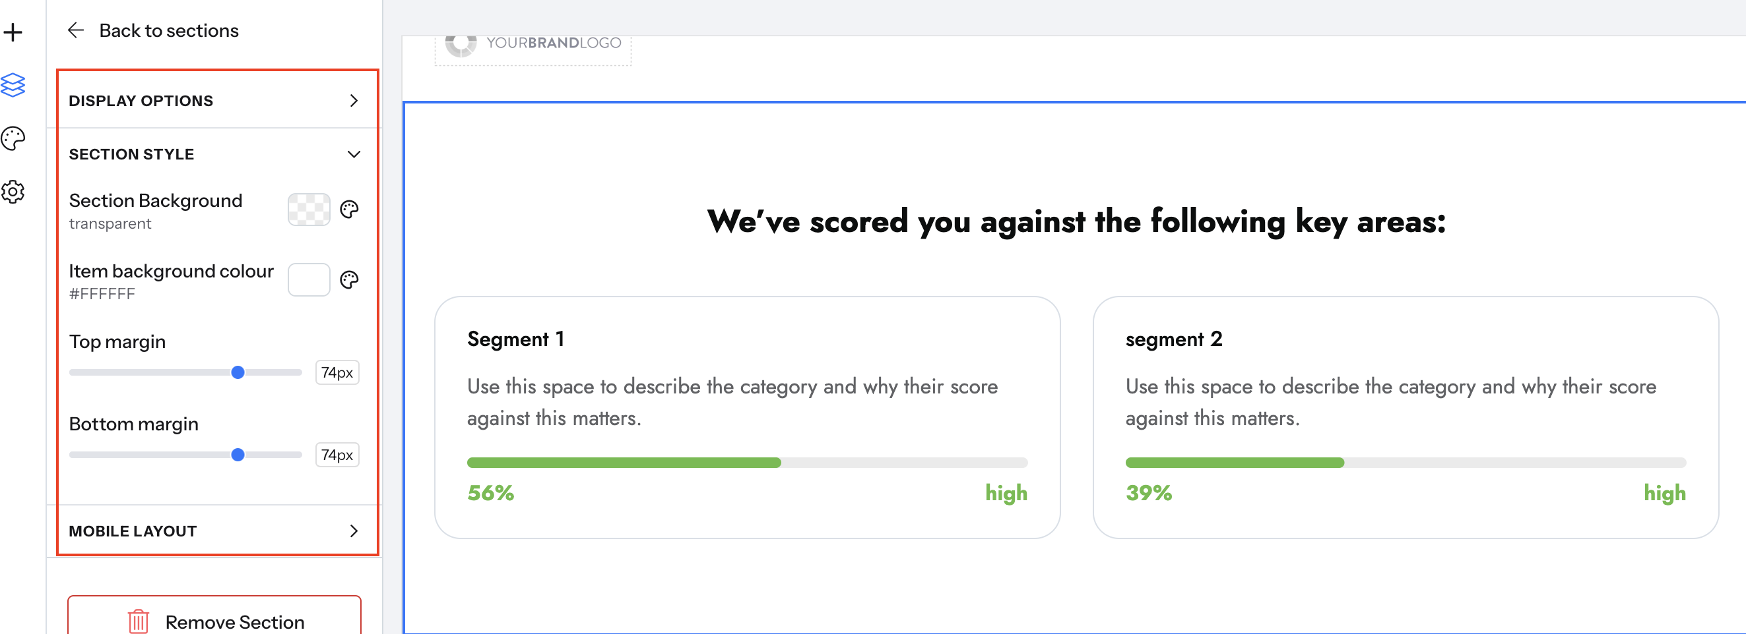Click the Top margin slider handle

point(238,372)
